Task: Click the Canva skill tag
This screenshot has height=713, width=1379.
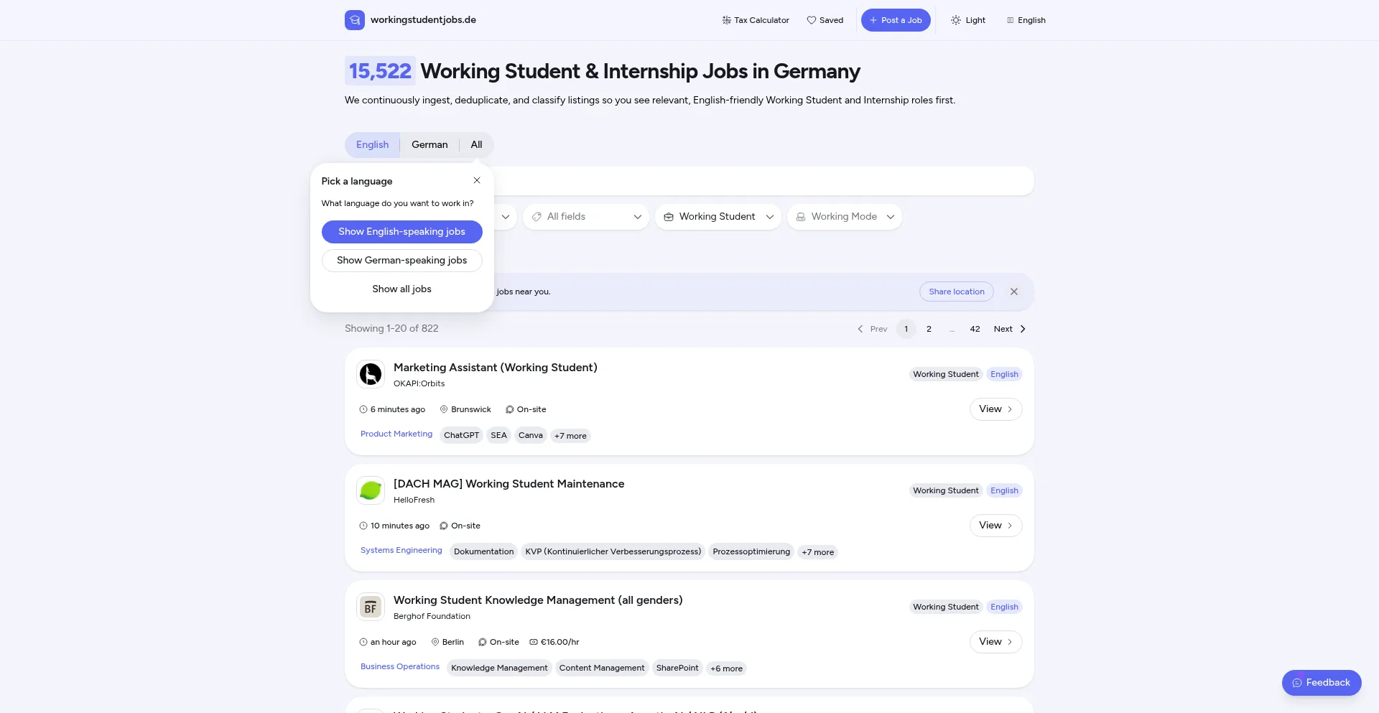Action: point(531,436)
